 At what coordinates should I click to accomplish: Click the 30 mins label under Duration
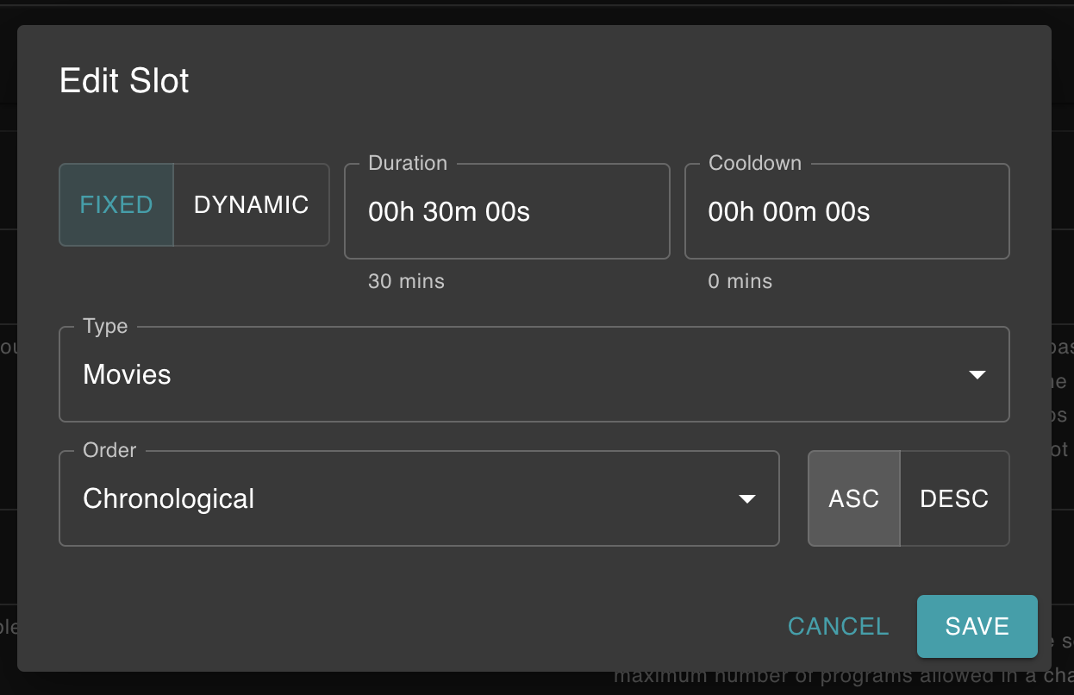coord(405,281)
